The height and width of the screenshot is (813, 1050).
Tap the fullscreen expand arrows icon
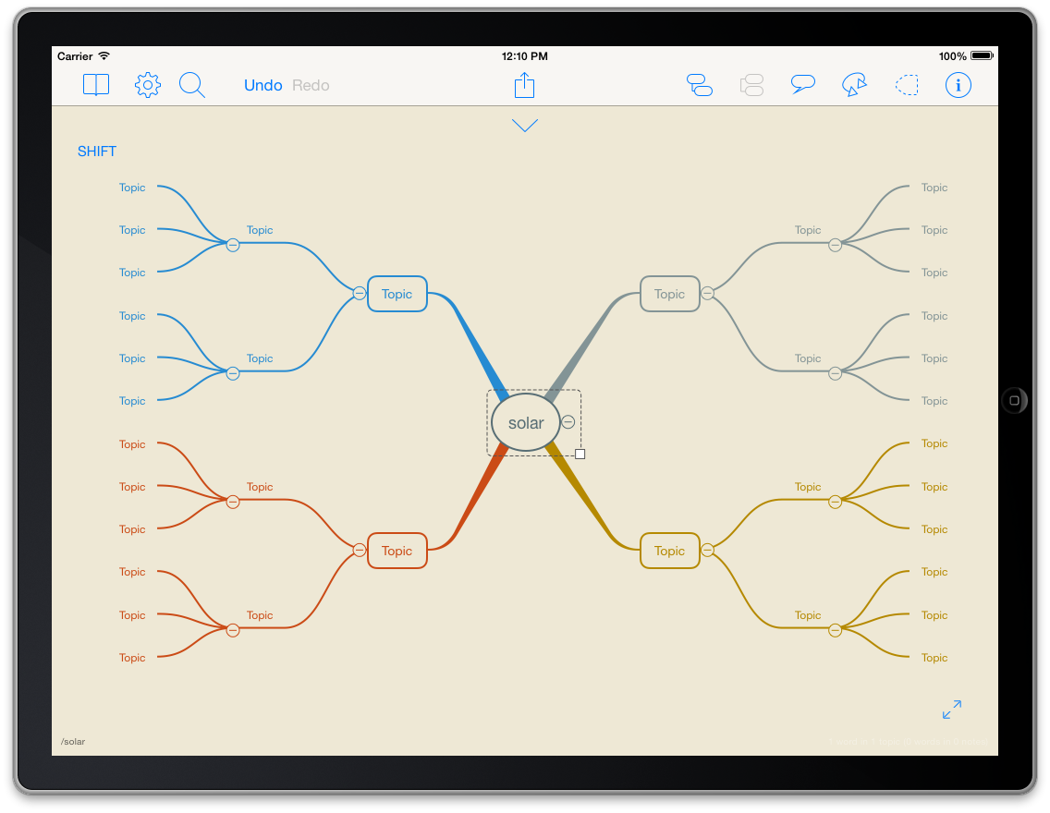pyautogui.click(x=952, y=710)
